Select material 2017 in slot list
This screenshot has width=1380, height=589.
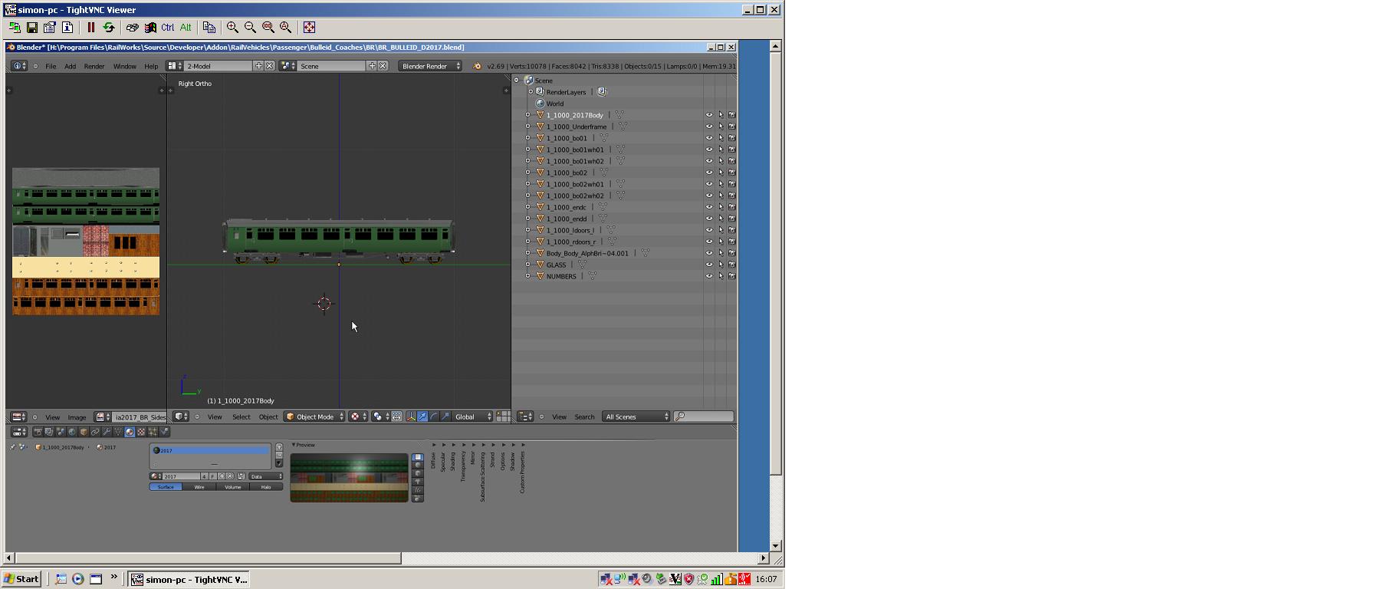211,450
